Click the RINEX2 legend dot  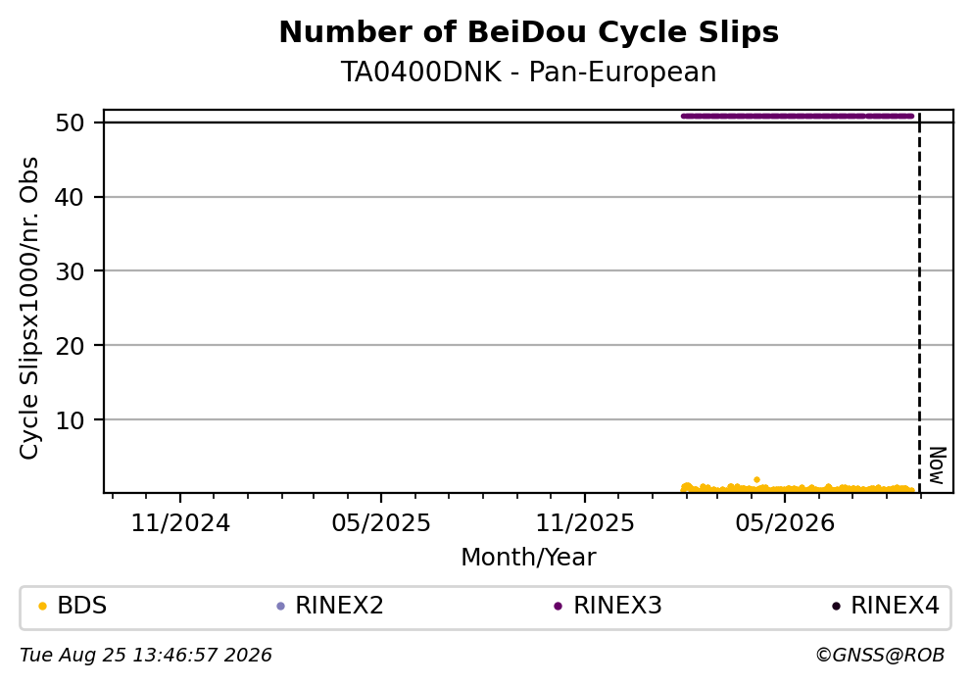(x=280, y=607)
